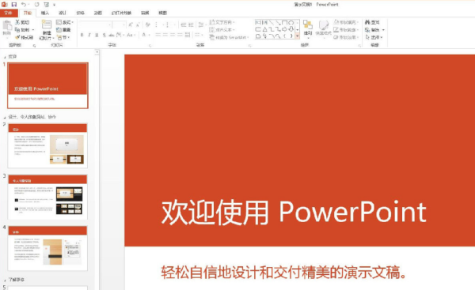Image resolution: width=475 pixels, height=290 pixels.
Task: Click the Numbering list icon
Action: coord(167,24)
